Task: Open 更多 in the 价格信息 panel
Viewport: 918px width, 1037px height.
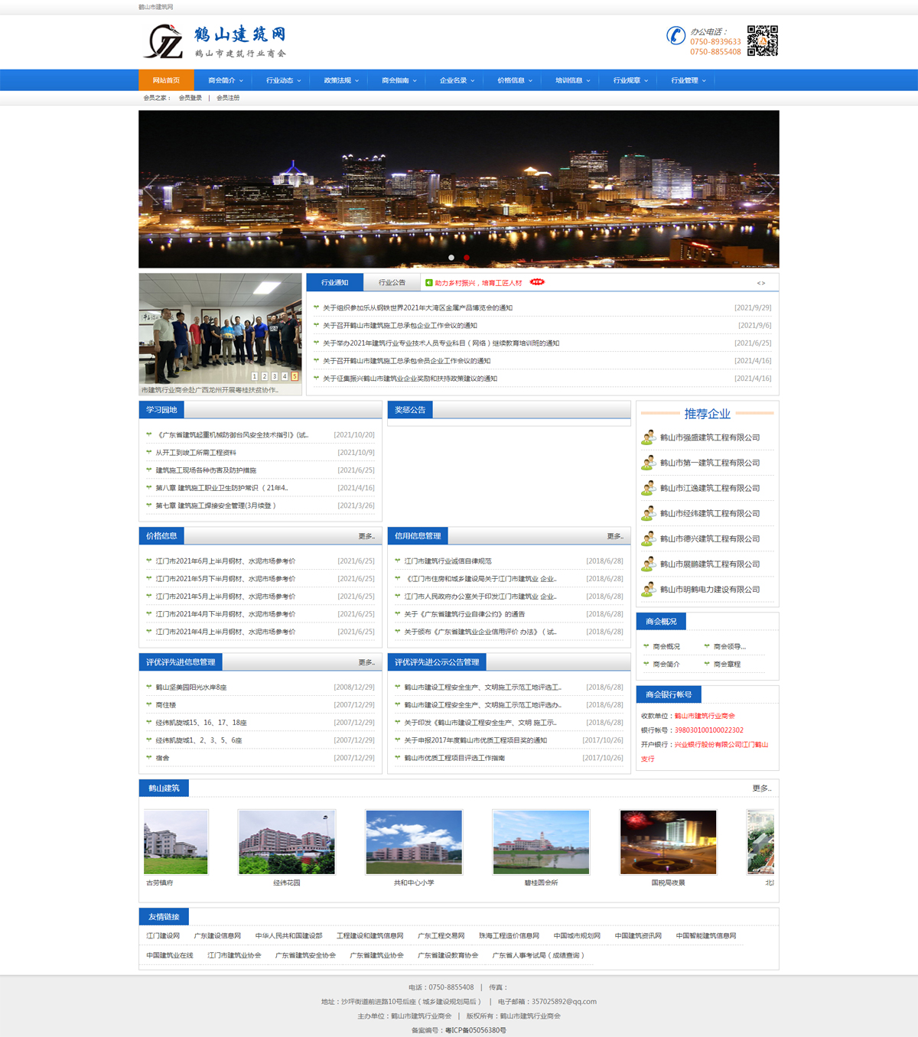Action: click(x=366, y=536)
